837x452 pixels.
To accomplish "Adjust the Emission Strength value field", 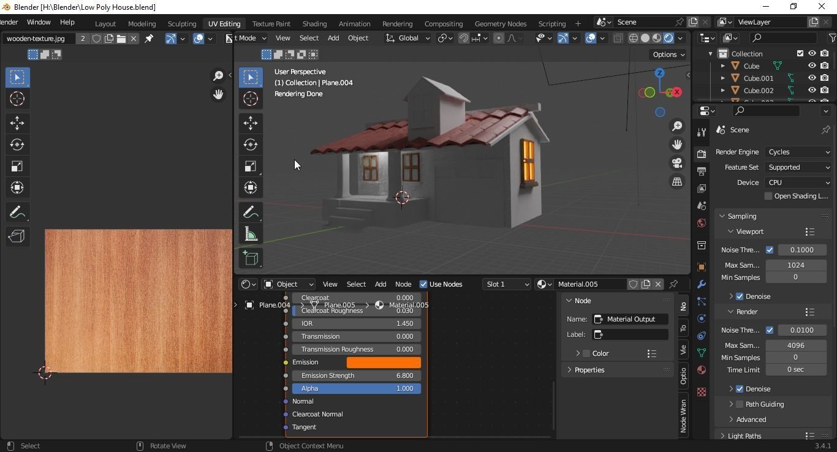I will 357,375.
